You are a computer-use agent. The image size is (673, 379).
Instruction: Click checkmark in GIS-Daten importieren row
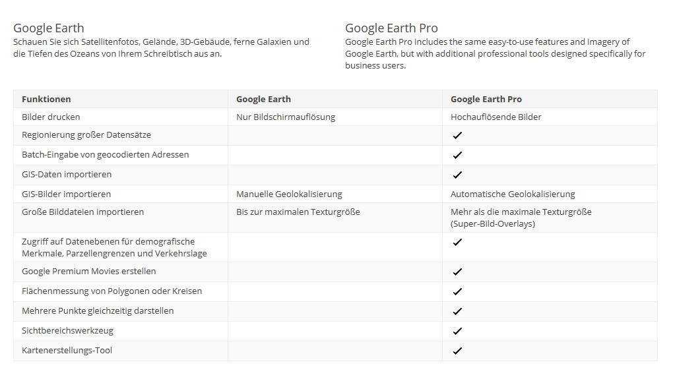pos(457,175)
